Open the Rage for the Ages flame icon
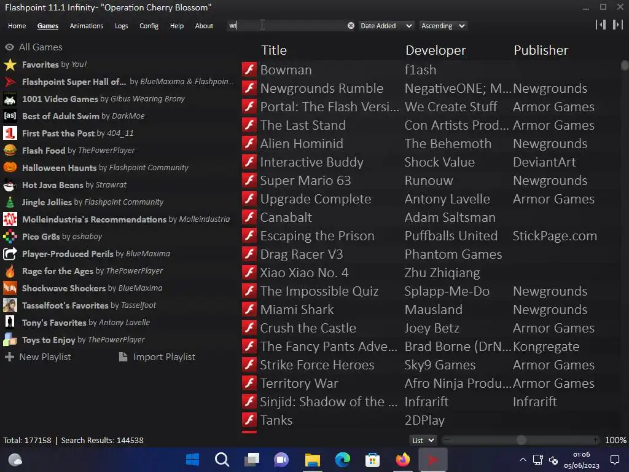The height and width of the screenshot is (472, 629). pos(10,271)
